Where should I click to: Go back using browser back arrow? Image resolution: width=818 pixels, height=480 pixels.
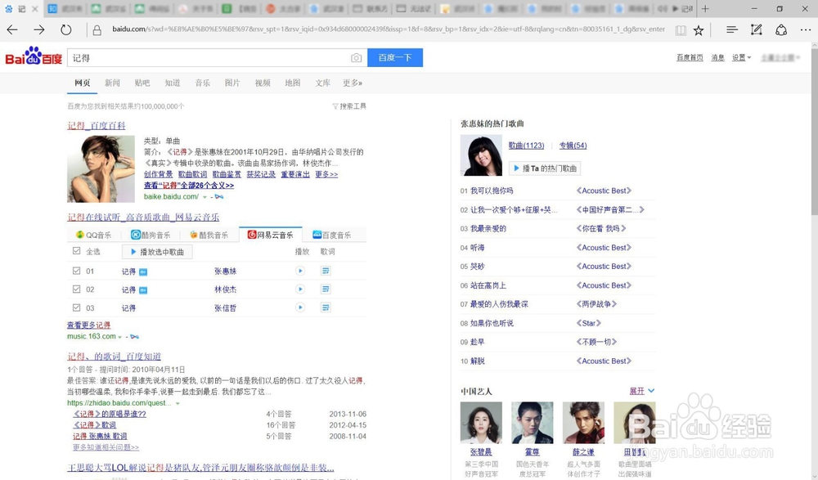tap(12, 29)
